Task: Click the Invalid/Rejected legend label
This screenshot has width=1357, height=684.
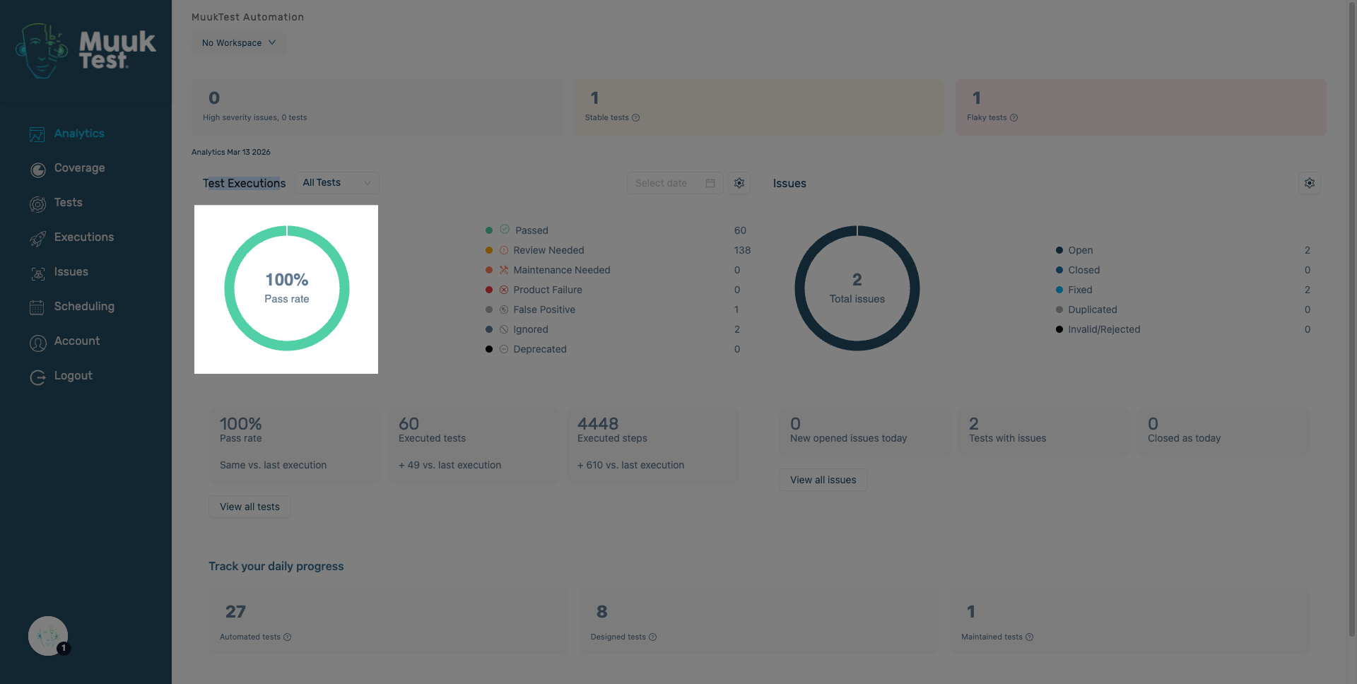Action: pyautogui.click(x=1104, y=329)
